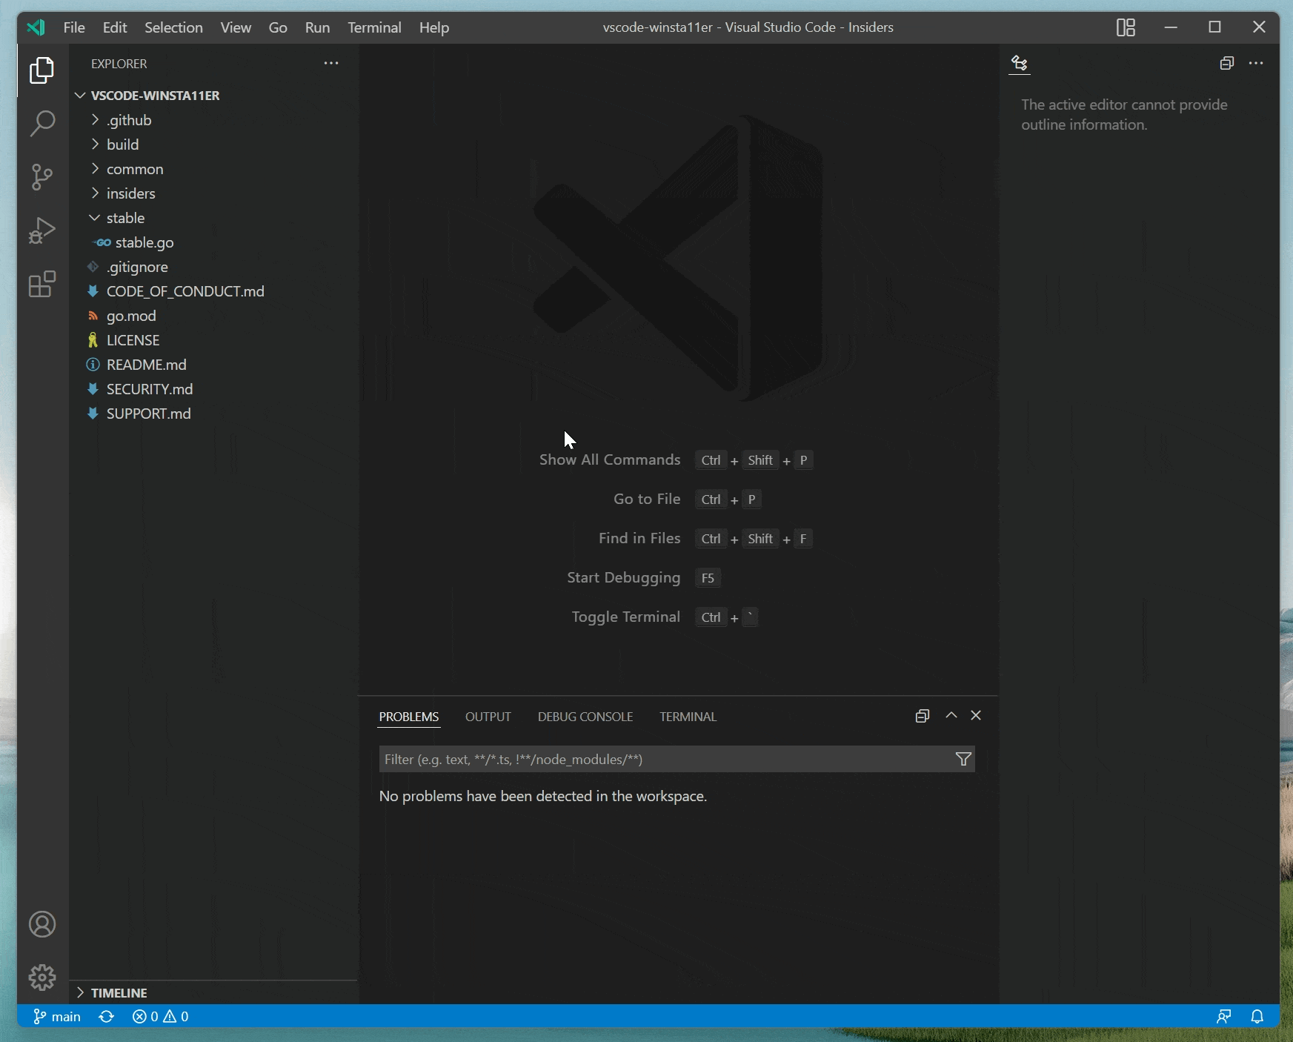Click the "Go to File" label
Screen dimensions: 1293x1042
coord(647,499)
